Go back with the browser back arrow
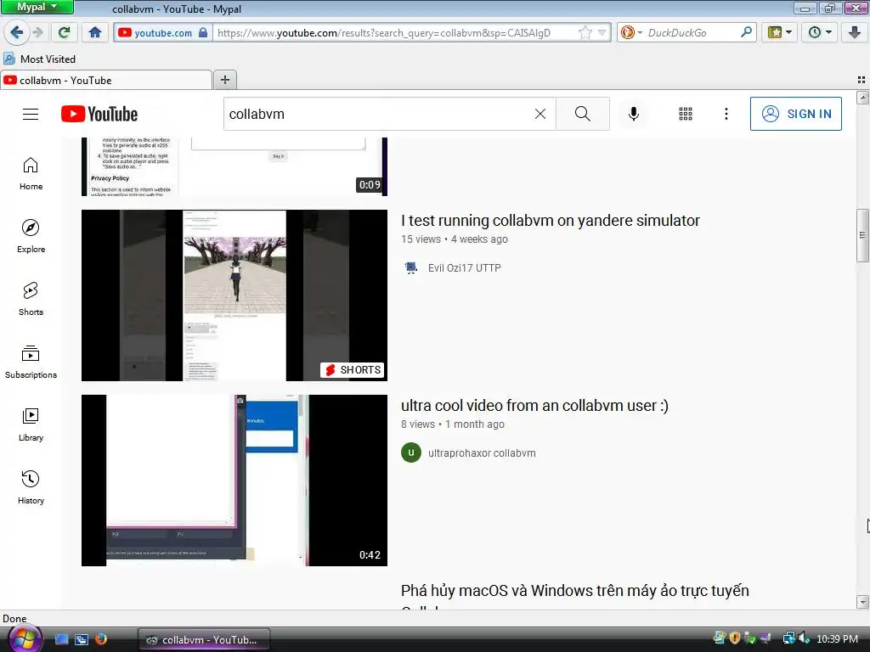 [x=17, y=32]
